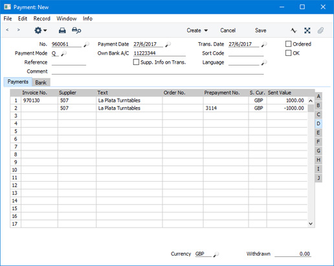This screenshot has width=334, height=266.
Task: Click the Currency lookup magnifier
Action: coord(216,254)
